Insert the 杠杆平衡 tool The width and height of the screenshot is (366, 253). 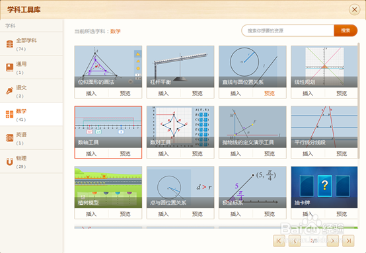163,93
